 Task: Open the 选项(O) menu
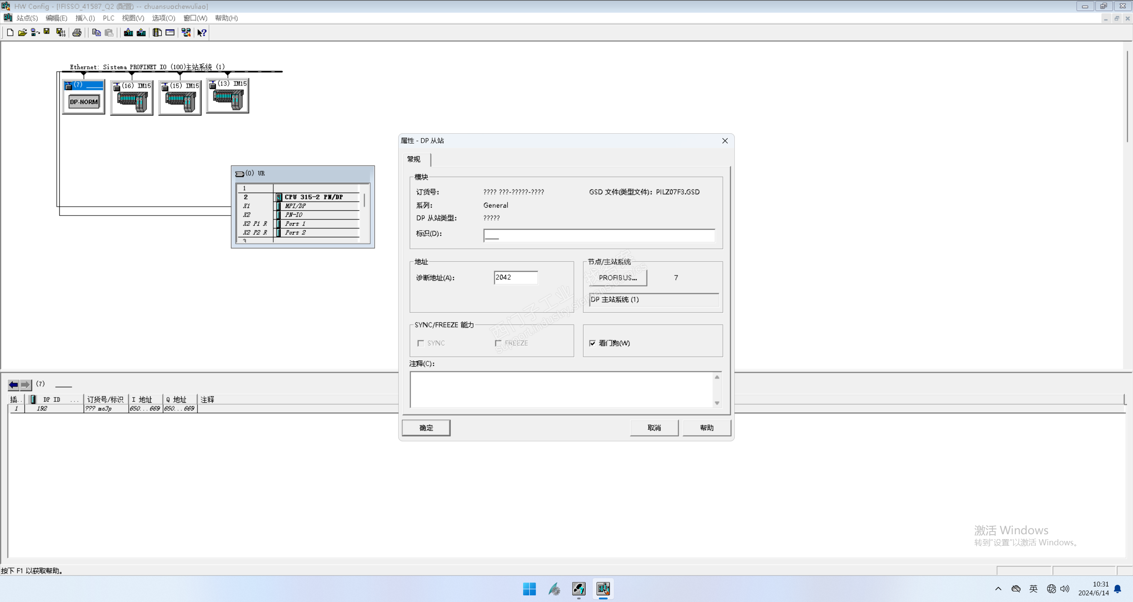163,18
